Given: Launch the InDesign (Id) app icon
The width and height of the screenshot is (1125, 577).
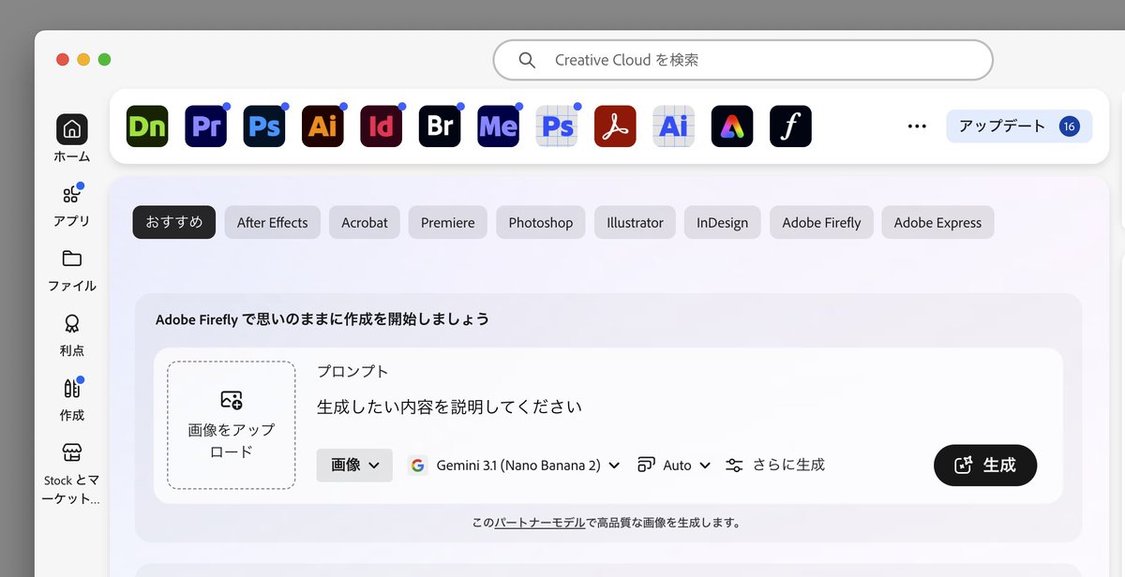Looking at the screenshot, I should (x=382, y=126).
